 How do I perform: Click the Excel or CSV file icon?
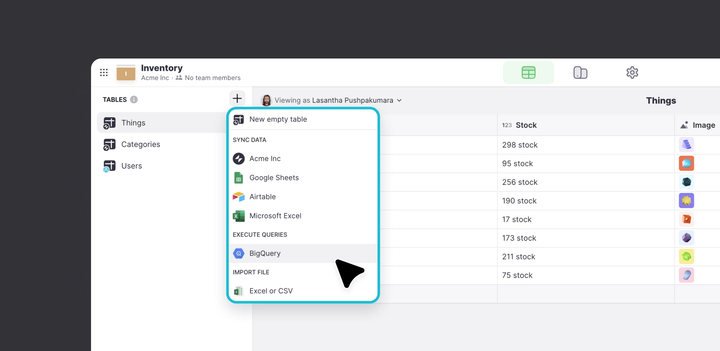point(238,291)
